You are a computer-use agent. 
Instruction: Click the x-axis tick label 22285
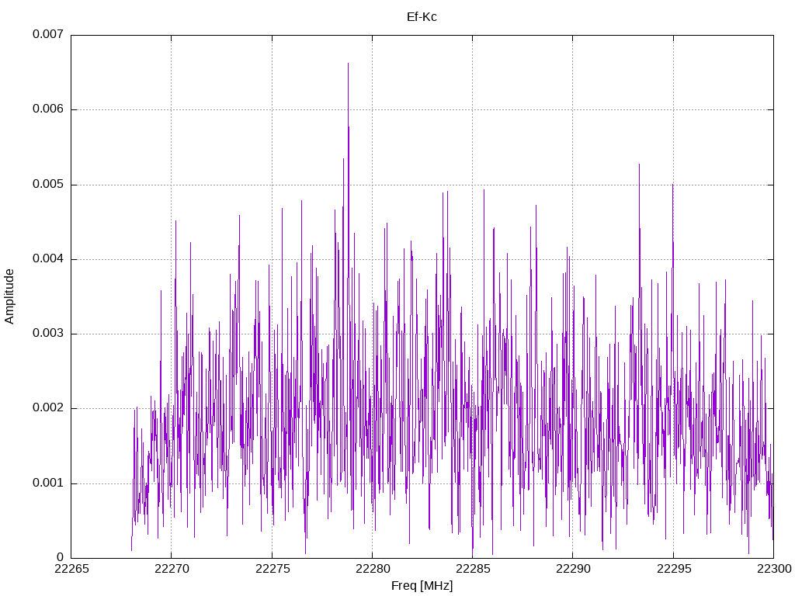(x=473, y=569)
